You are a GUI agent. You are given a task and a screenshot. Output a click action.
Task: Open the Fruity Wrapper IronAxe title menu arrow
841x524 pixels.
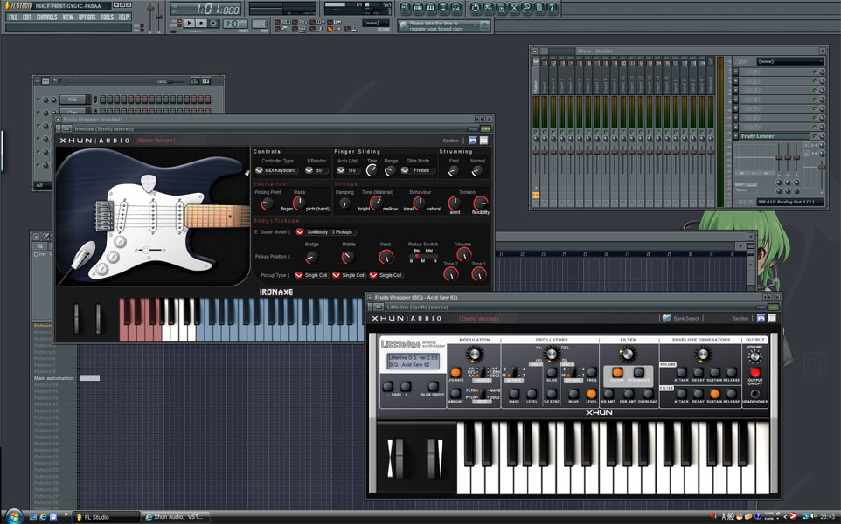(x=59, y=120)
